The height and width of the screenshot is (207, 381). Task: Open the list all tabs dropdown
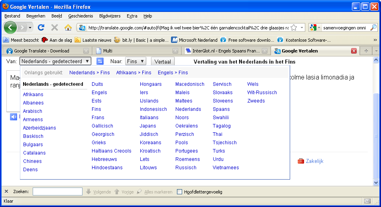(376, 50)
